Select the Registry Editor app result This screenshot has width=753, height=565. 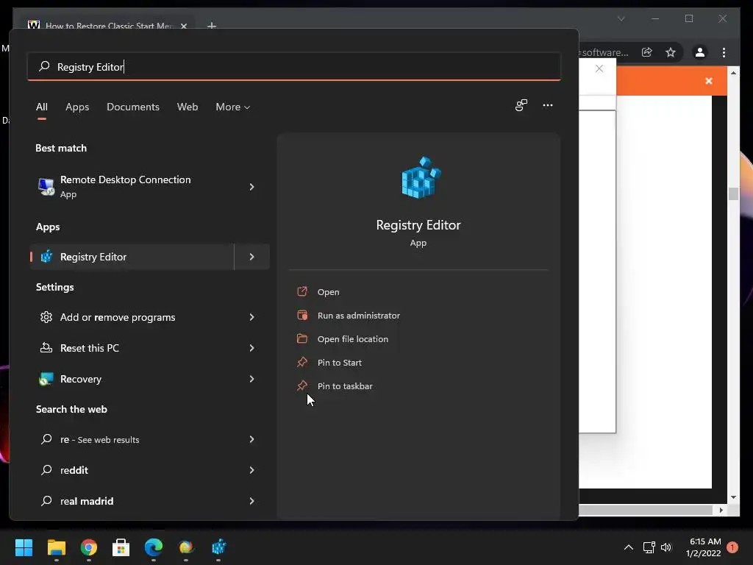click(x=132, y=257)
